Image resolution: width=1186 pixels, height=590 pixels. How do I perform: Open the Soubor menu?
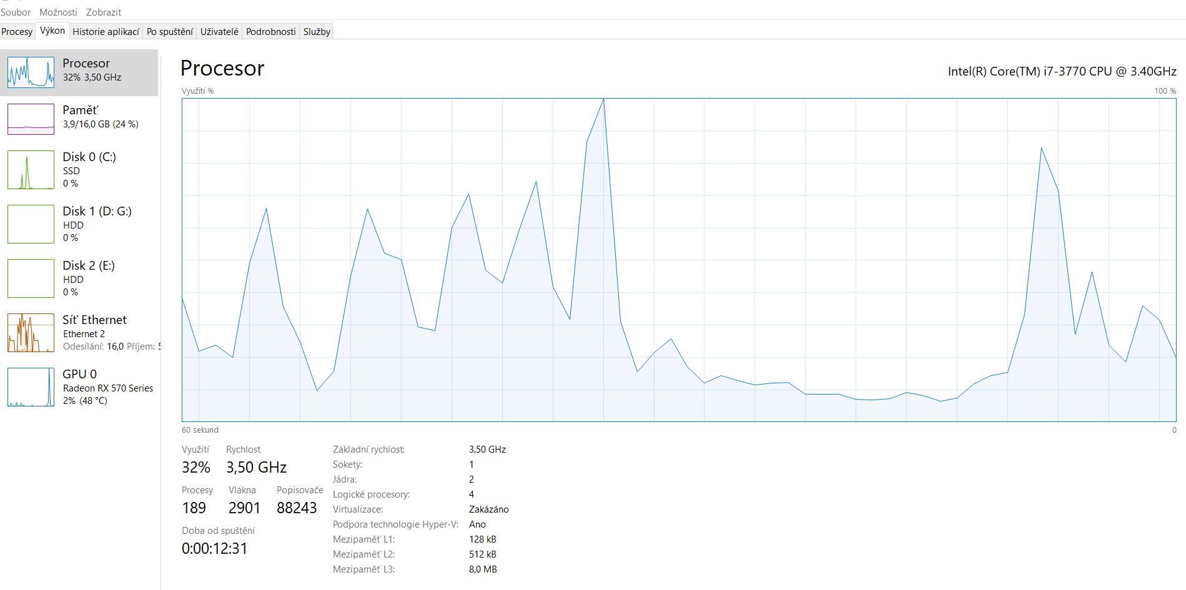[x=16, y=12]
